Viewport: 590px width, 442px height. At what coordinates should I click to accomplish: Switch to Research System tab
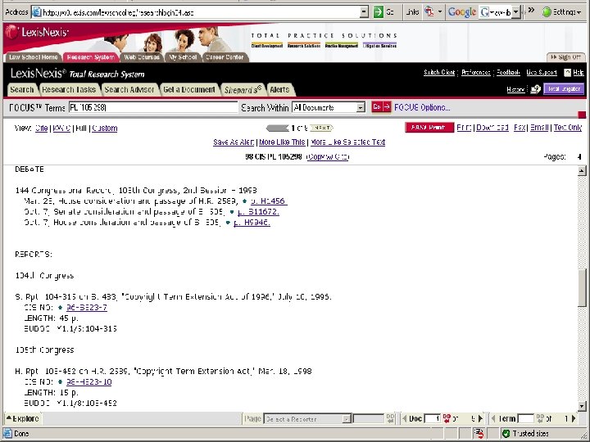(x=91, y=57)
